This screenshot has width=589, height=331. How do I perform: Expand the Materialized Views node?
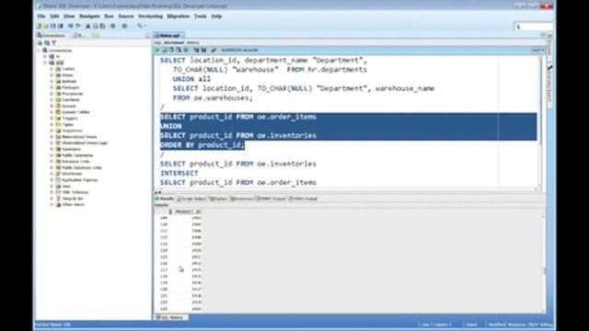[x=52, y=137]
